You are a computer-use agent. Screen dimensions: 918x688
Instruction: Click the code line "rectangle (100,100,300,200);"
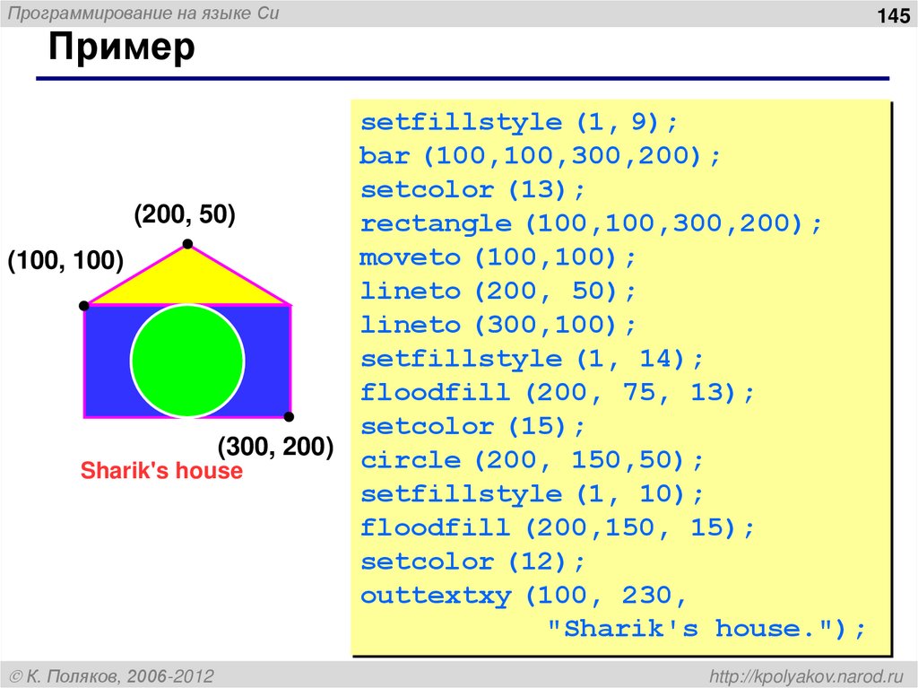click(592, 224)
